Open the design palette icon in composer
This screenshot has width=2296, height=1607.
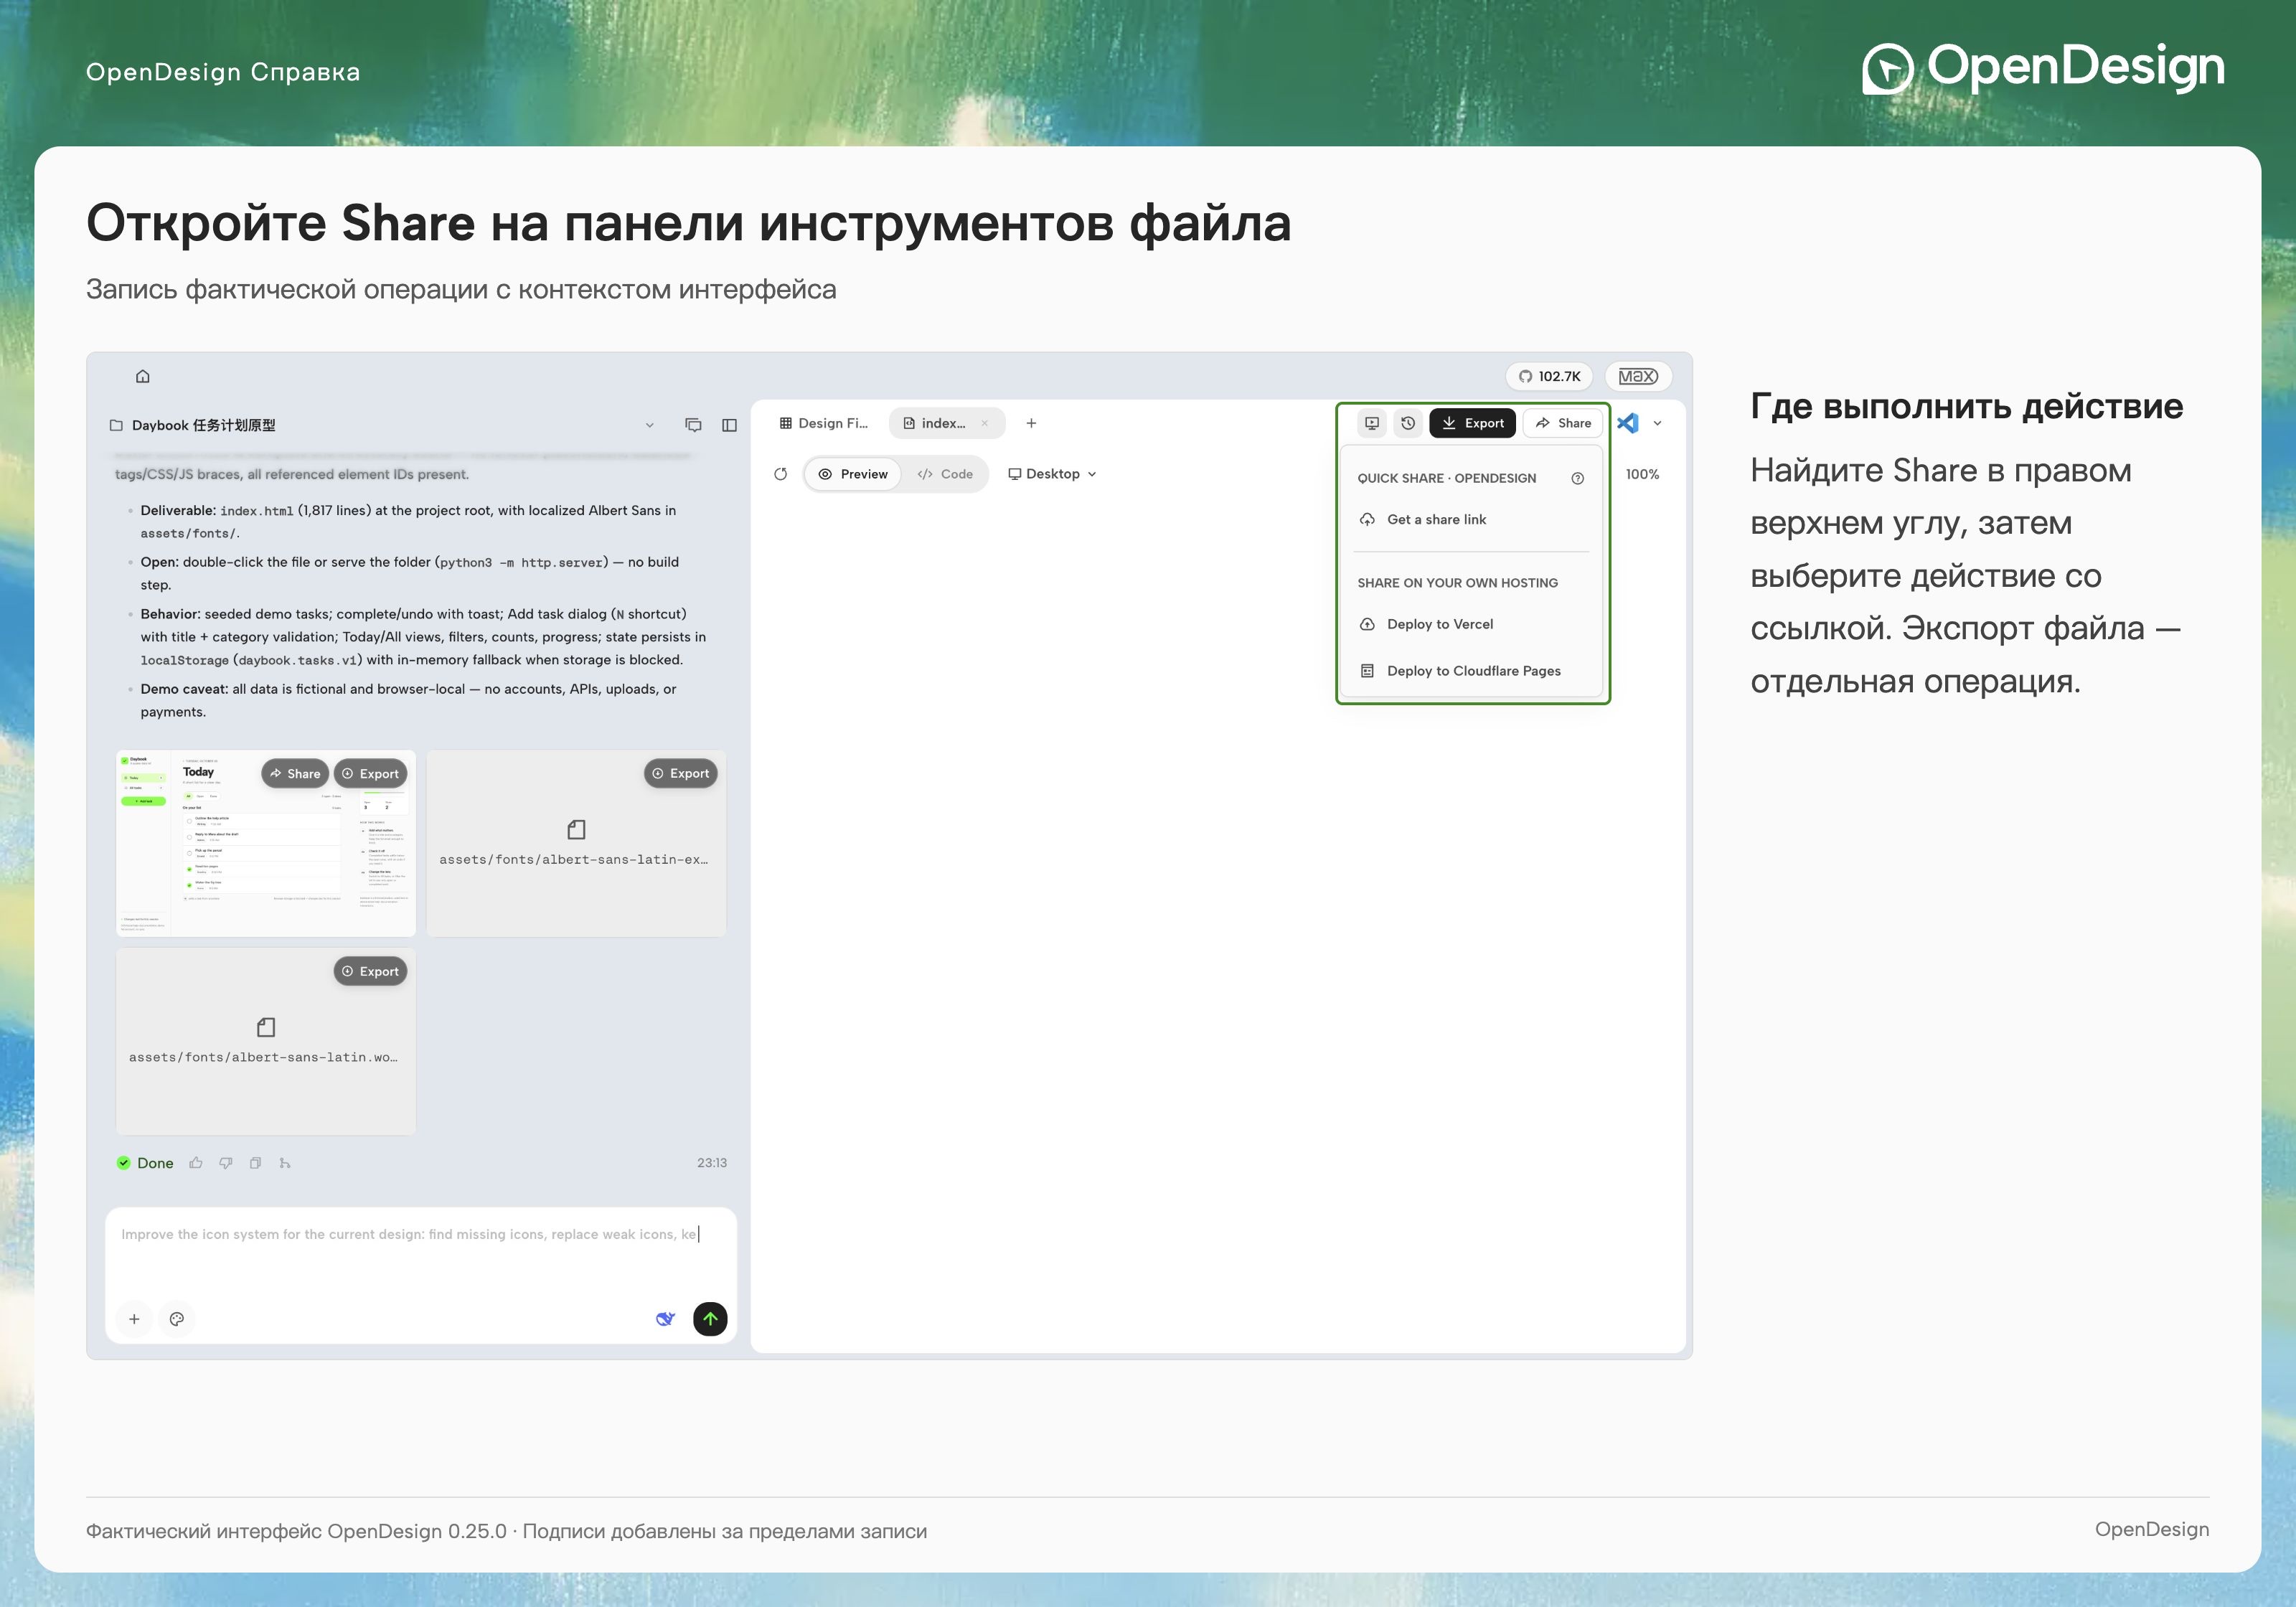pos(177,1319)
